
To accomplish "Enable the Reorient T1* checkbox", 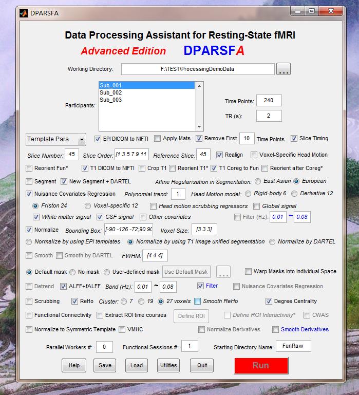I will tap(173, 168).
